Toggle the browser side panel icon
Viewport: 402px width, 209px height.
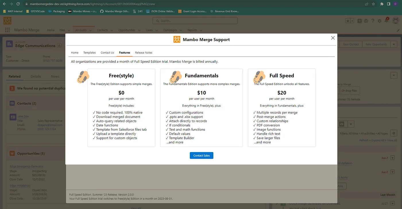pos(389,4)
